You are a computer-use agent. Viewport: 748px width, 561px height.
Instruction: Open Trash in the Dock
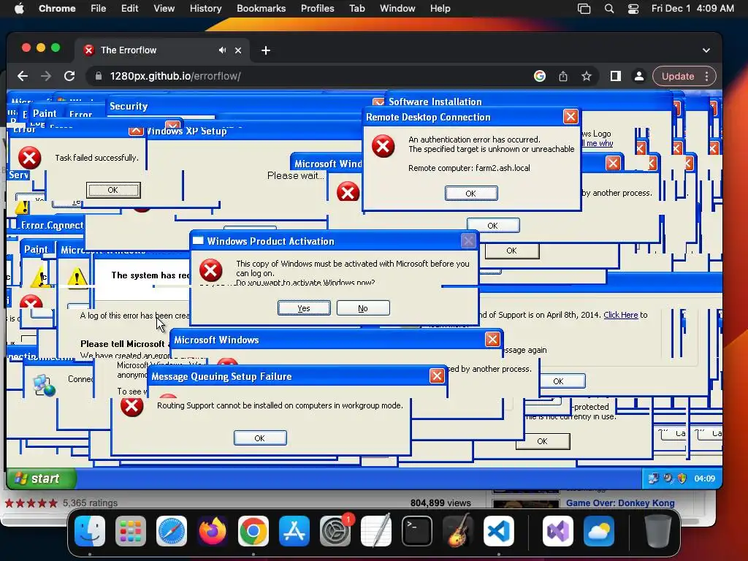point(658,531)
